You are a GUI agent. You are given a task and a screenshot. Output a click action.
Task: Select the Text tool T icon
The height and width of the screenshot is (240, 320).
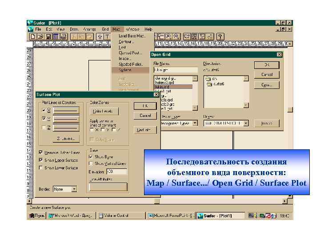tap(108, 37)
